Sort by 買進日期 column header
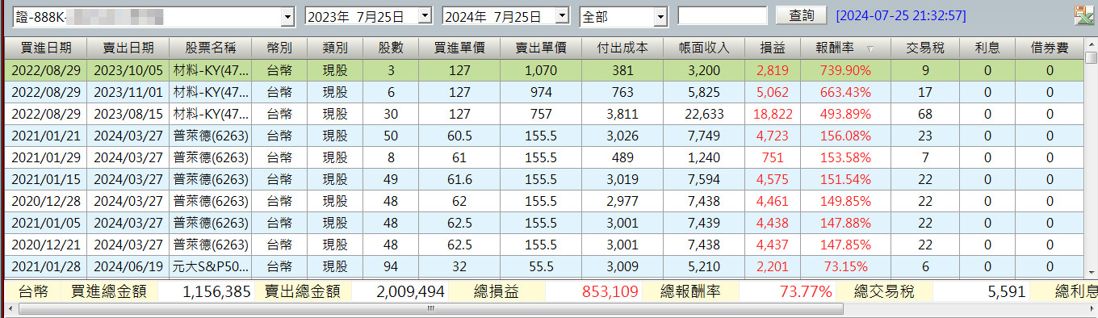Image resolution: width=1098 pixels, height=318 pixels. pos(46,48)
